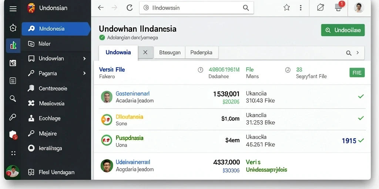
Task: Click the Puspdnasia row icon
Action: 107,140
